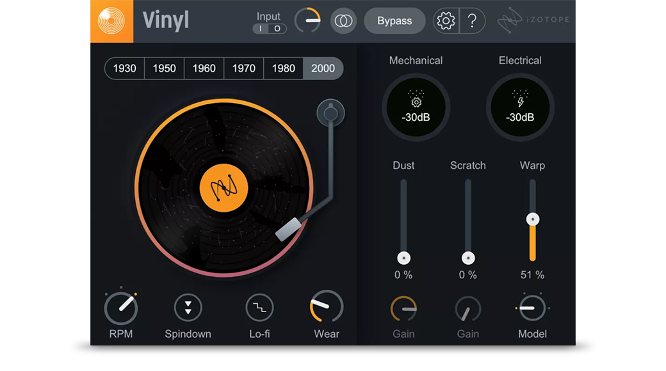Open help with the question mark icon
Viewport: 666px width, 371px height.
[x=473, y=21]
